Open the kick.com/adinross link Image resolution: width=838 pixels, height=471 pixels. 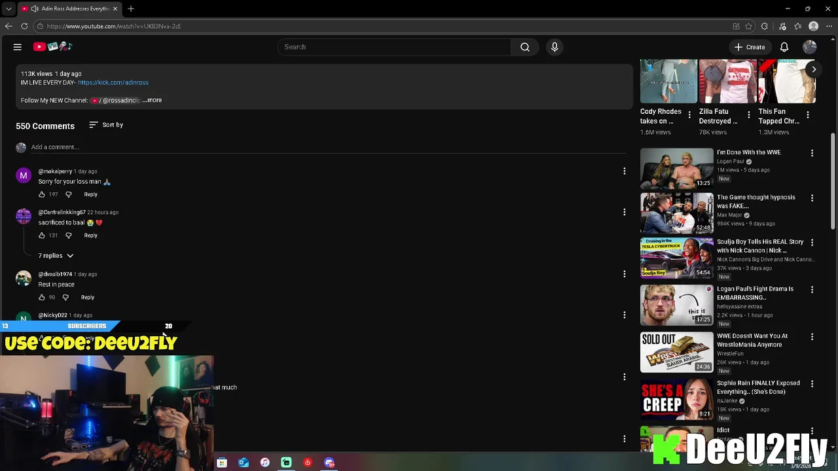coord(113,82)
